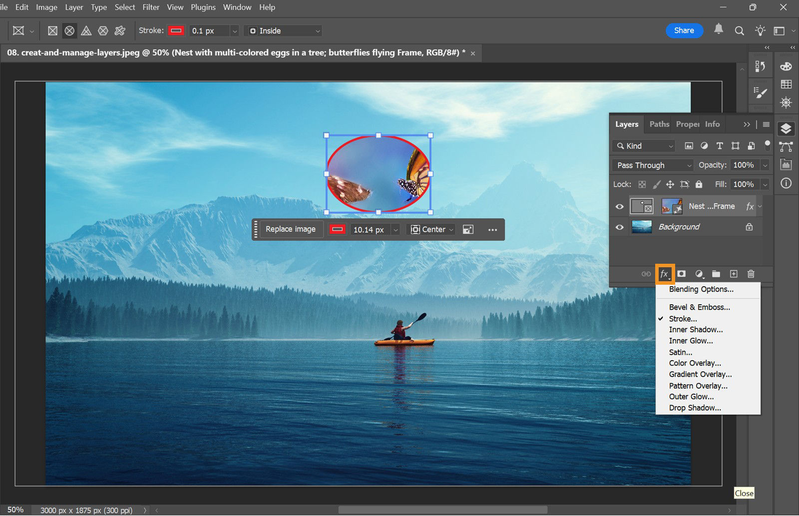Select the elliptical frame shape icon in options bar
This screenshot has height=516, width=799.
pyautogui.click(x=69, y=30)
